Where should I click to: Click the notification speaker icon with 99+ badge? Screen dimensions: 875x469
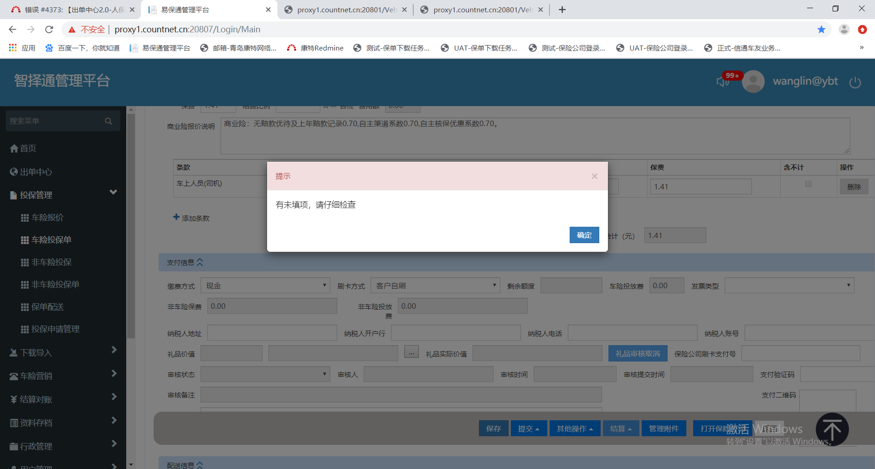click(x=723, y=81)
